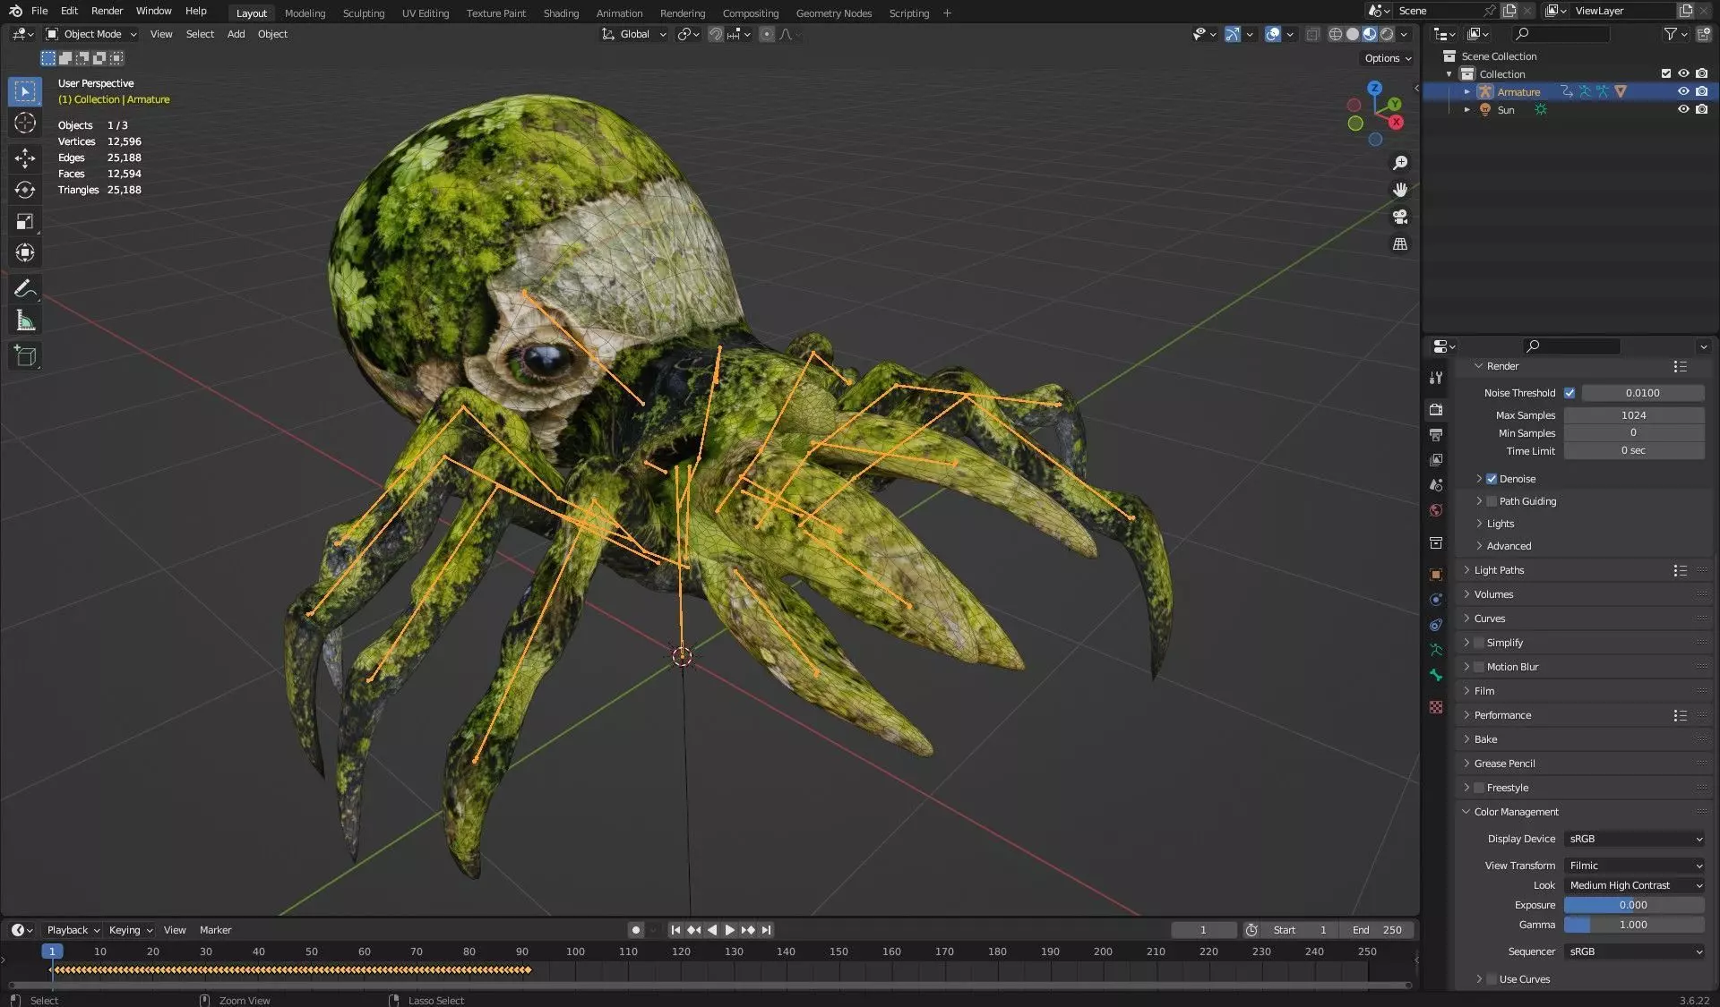Play the animation forward
This screenshot has width=1720, height=1007.
tap(730, 930)
